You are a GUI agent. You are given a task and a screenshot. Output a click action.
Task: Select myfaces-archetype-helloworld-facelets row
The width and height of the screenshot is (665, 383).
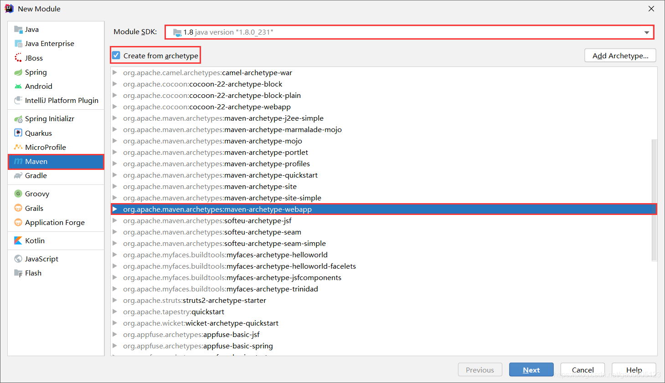384,266
